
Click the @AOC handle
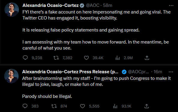pyautogui.click(x=93, y=5)
